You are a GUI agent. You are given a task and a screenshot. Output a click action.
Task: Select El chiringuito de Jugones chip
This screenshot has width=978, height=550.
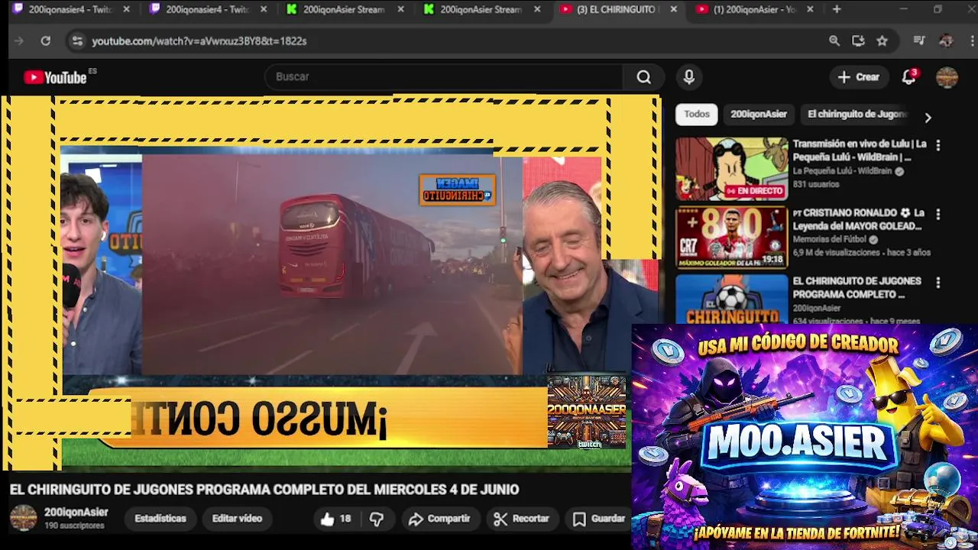(x=857, y=114)
